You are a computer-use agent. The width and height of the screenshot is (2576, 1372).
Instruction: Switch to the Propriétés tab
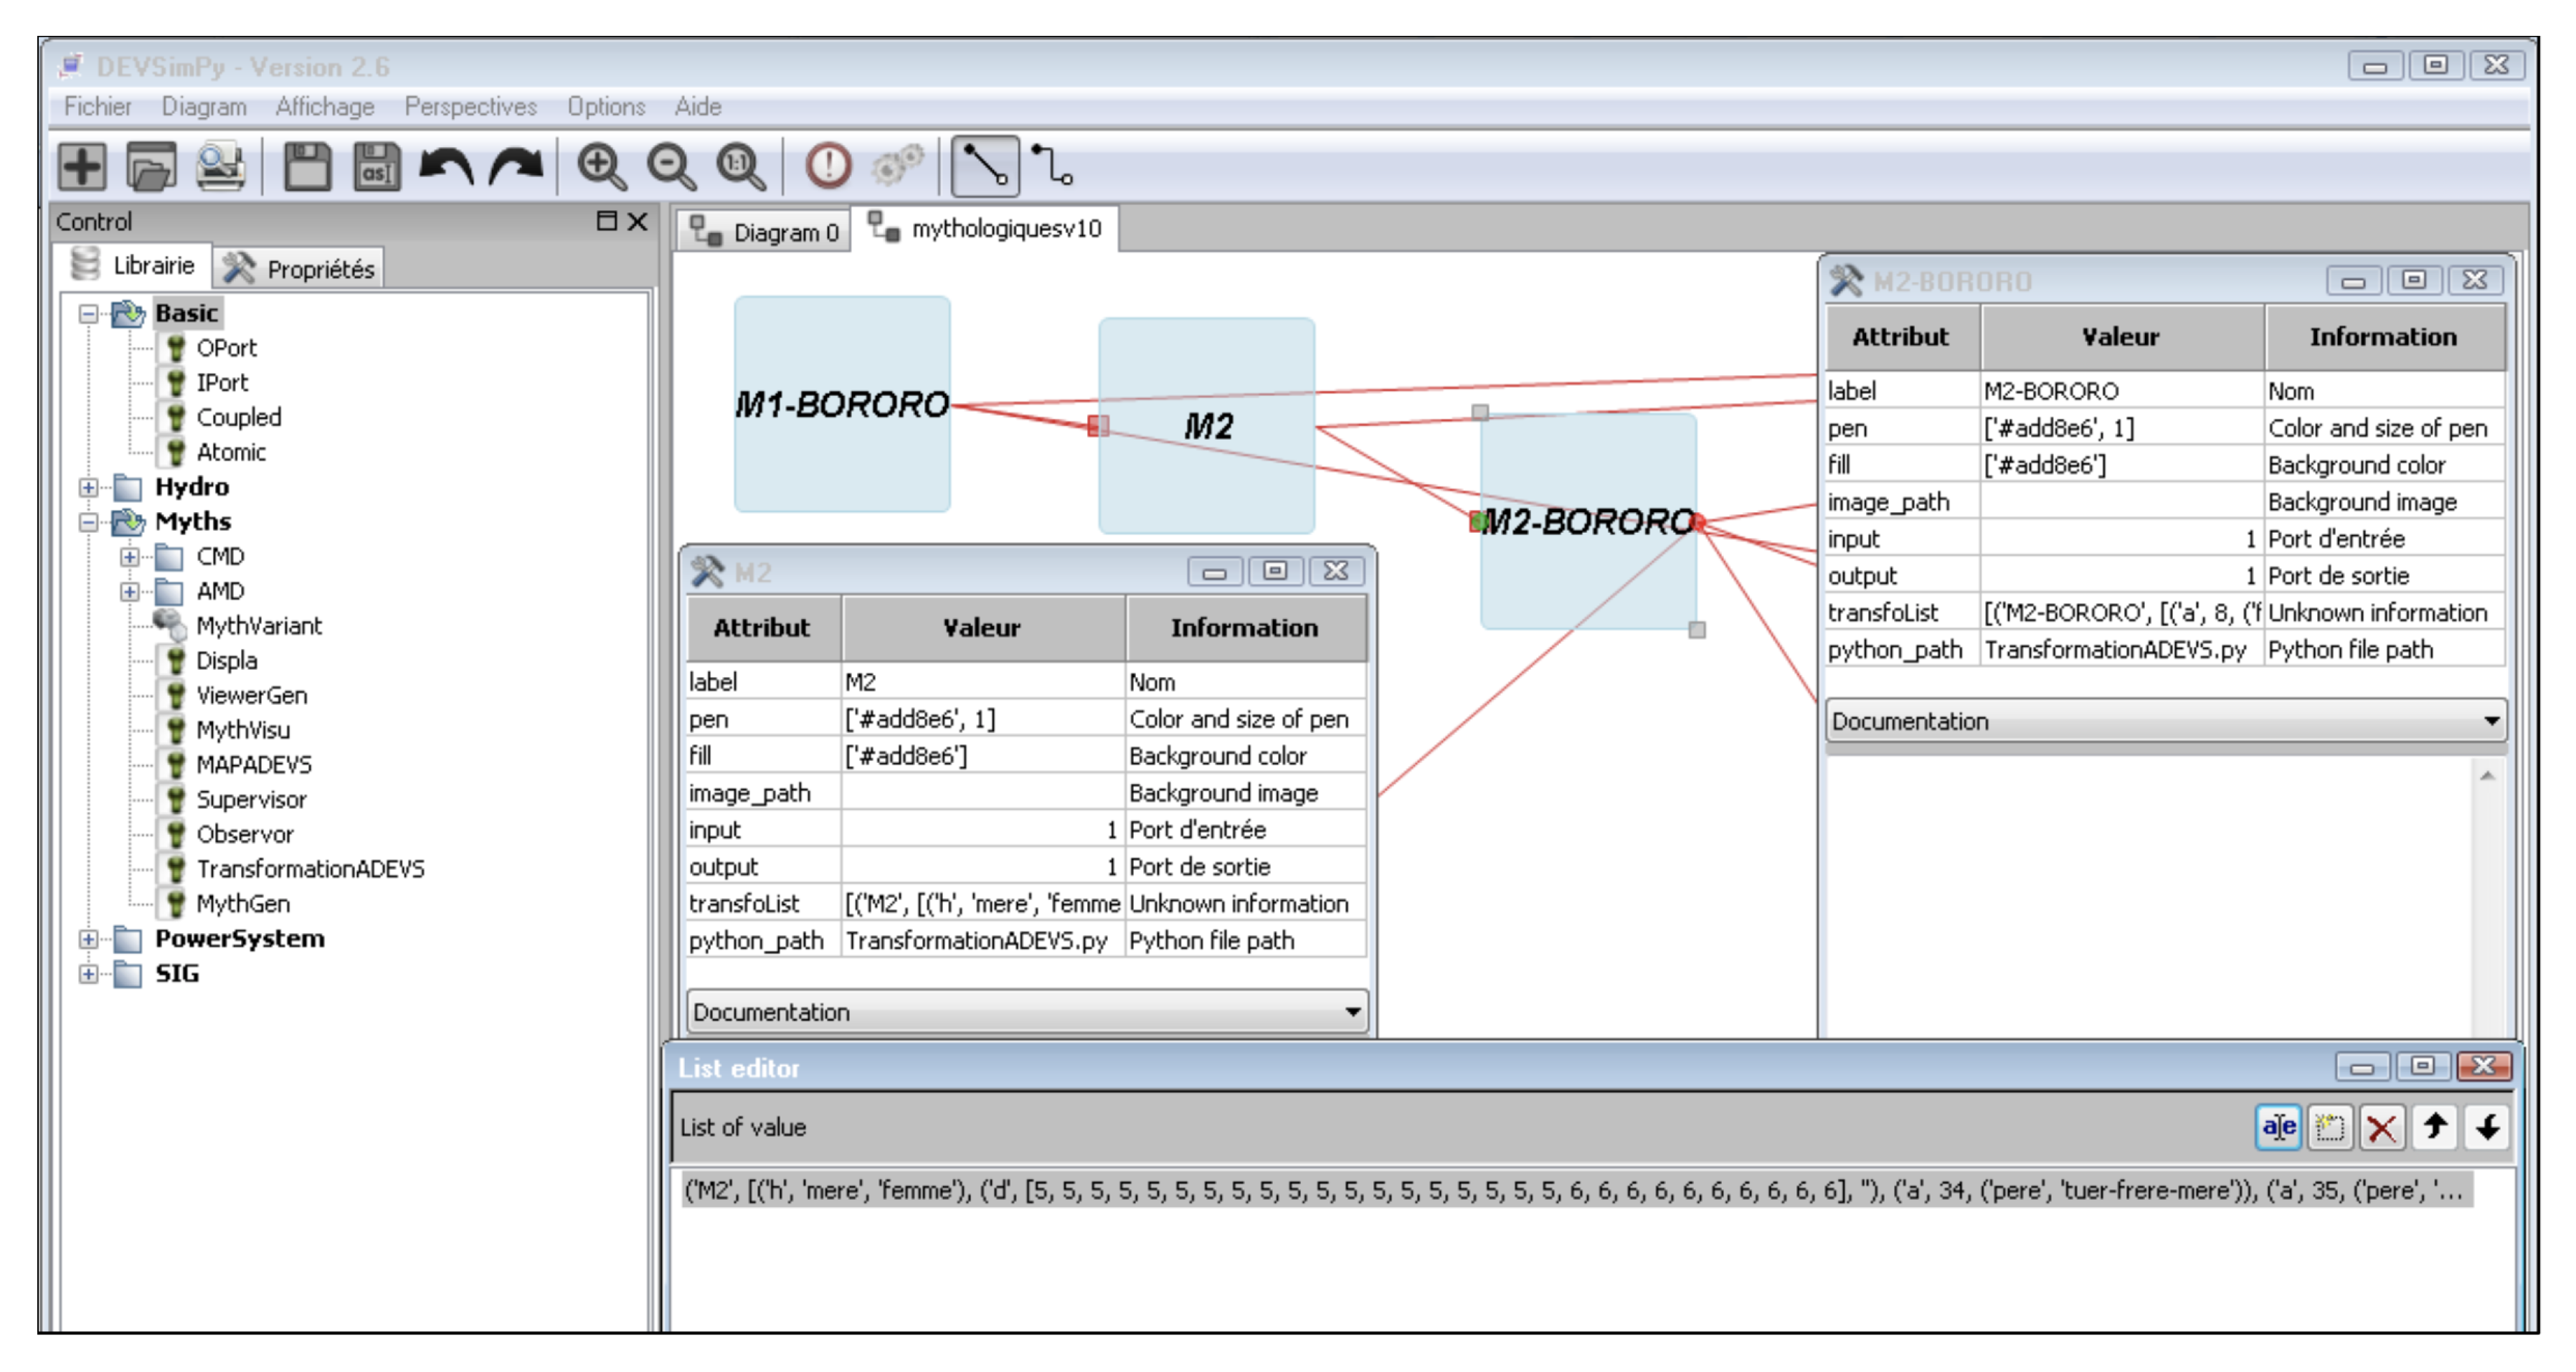click(300, 268)
